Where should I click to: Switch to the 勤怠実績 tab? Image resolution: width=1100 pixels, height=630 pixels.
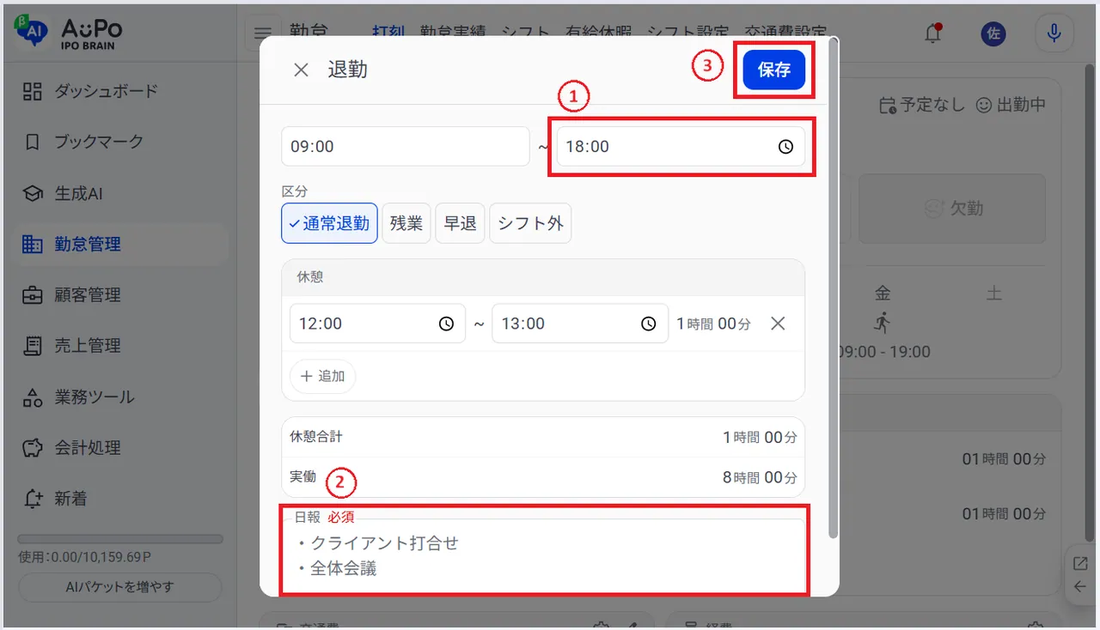pos(452,31)
